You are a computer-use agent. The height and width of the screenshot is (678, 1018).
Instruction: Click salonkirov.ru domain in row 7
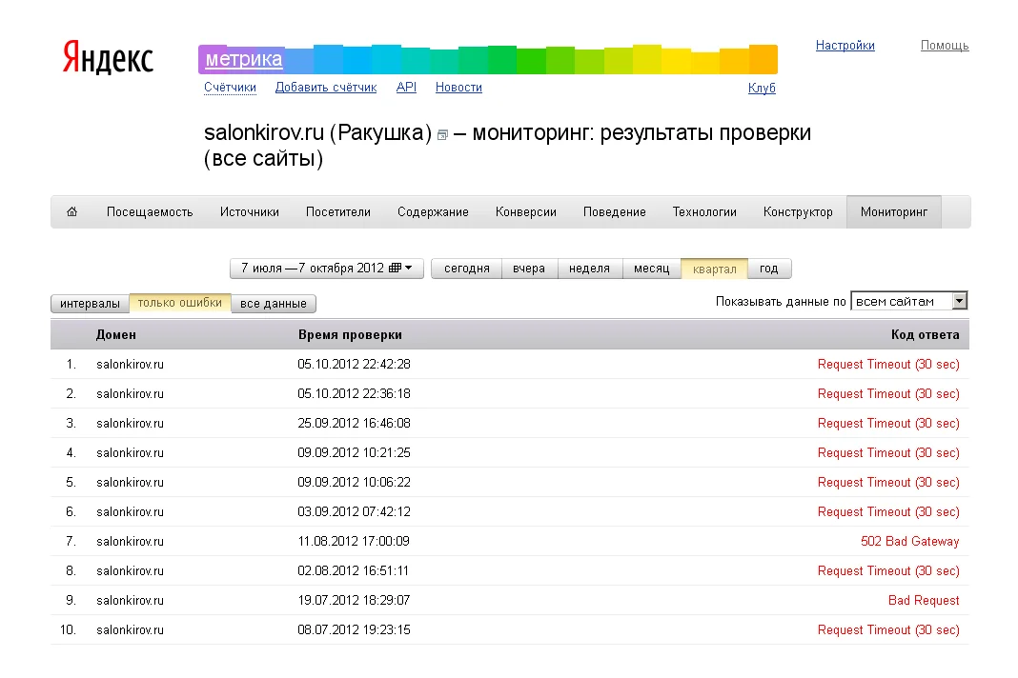tap(130, 541)
